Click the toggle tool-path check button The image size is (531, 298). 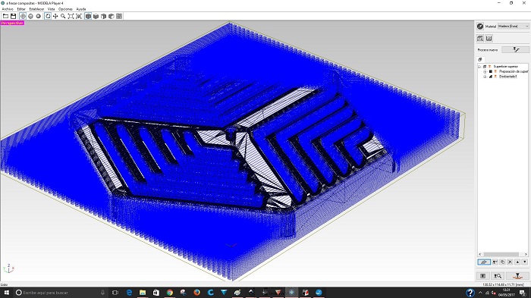click(x=495, y=262)
